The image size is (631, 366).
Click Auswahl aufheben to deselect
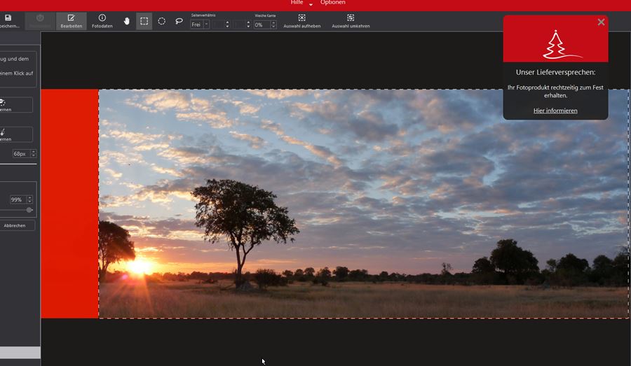[301, 21]
